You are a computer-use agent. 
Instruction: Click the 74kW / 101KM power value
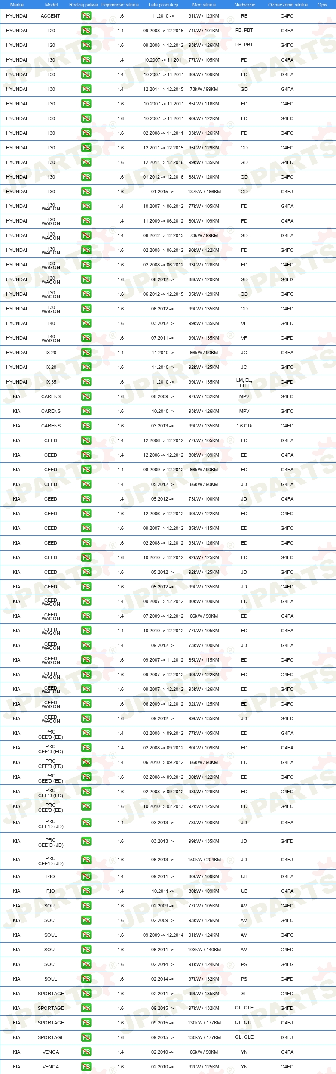click(204, 31)
